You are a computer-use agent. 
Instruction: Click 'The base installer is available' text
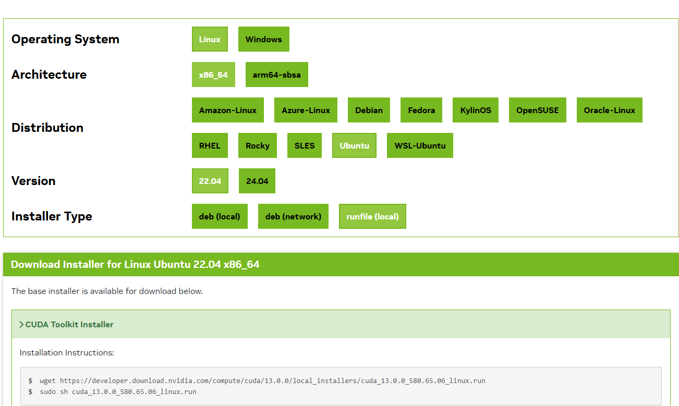point(107,291)
